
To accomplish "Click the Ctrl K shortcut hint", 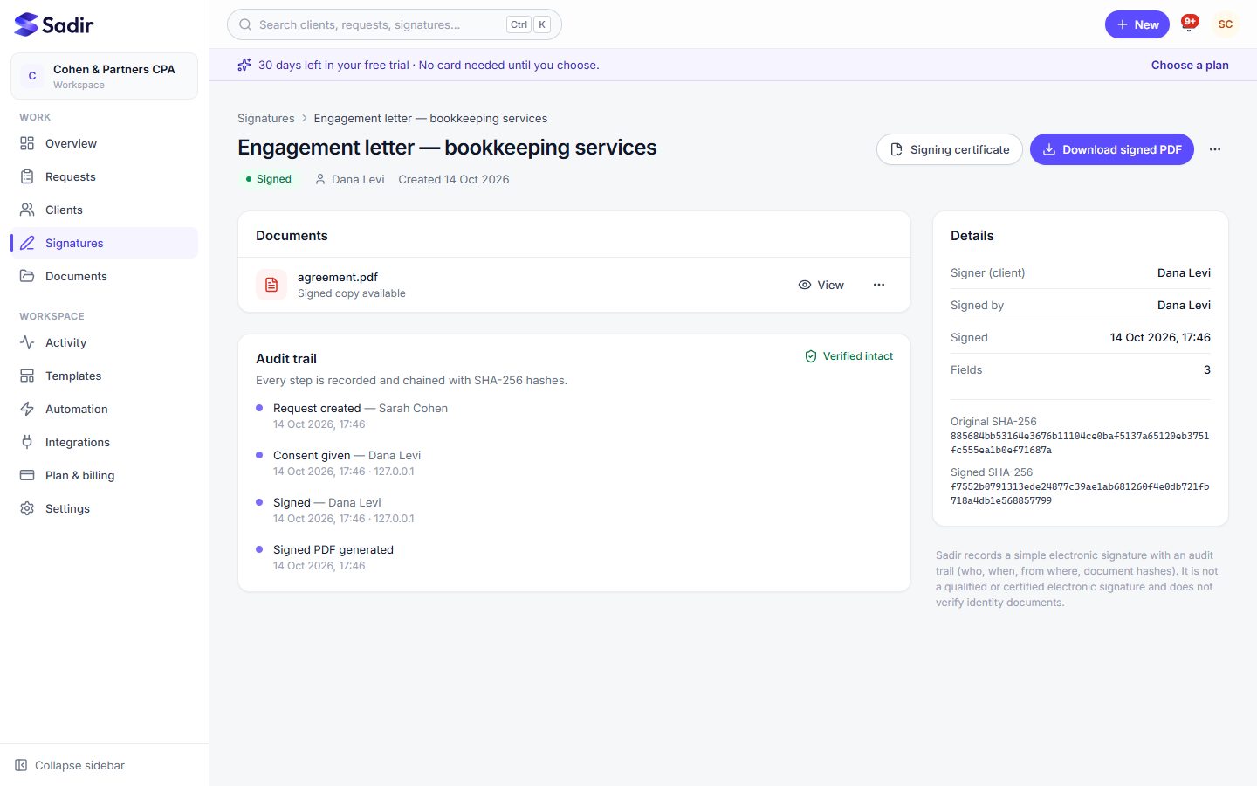I will (528, 24).
